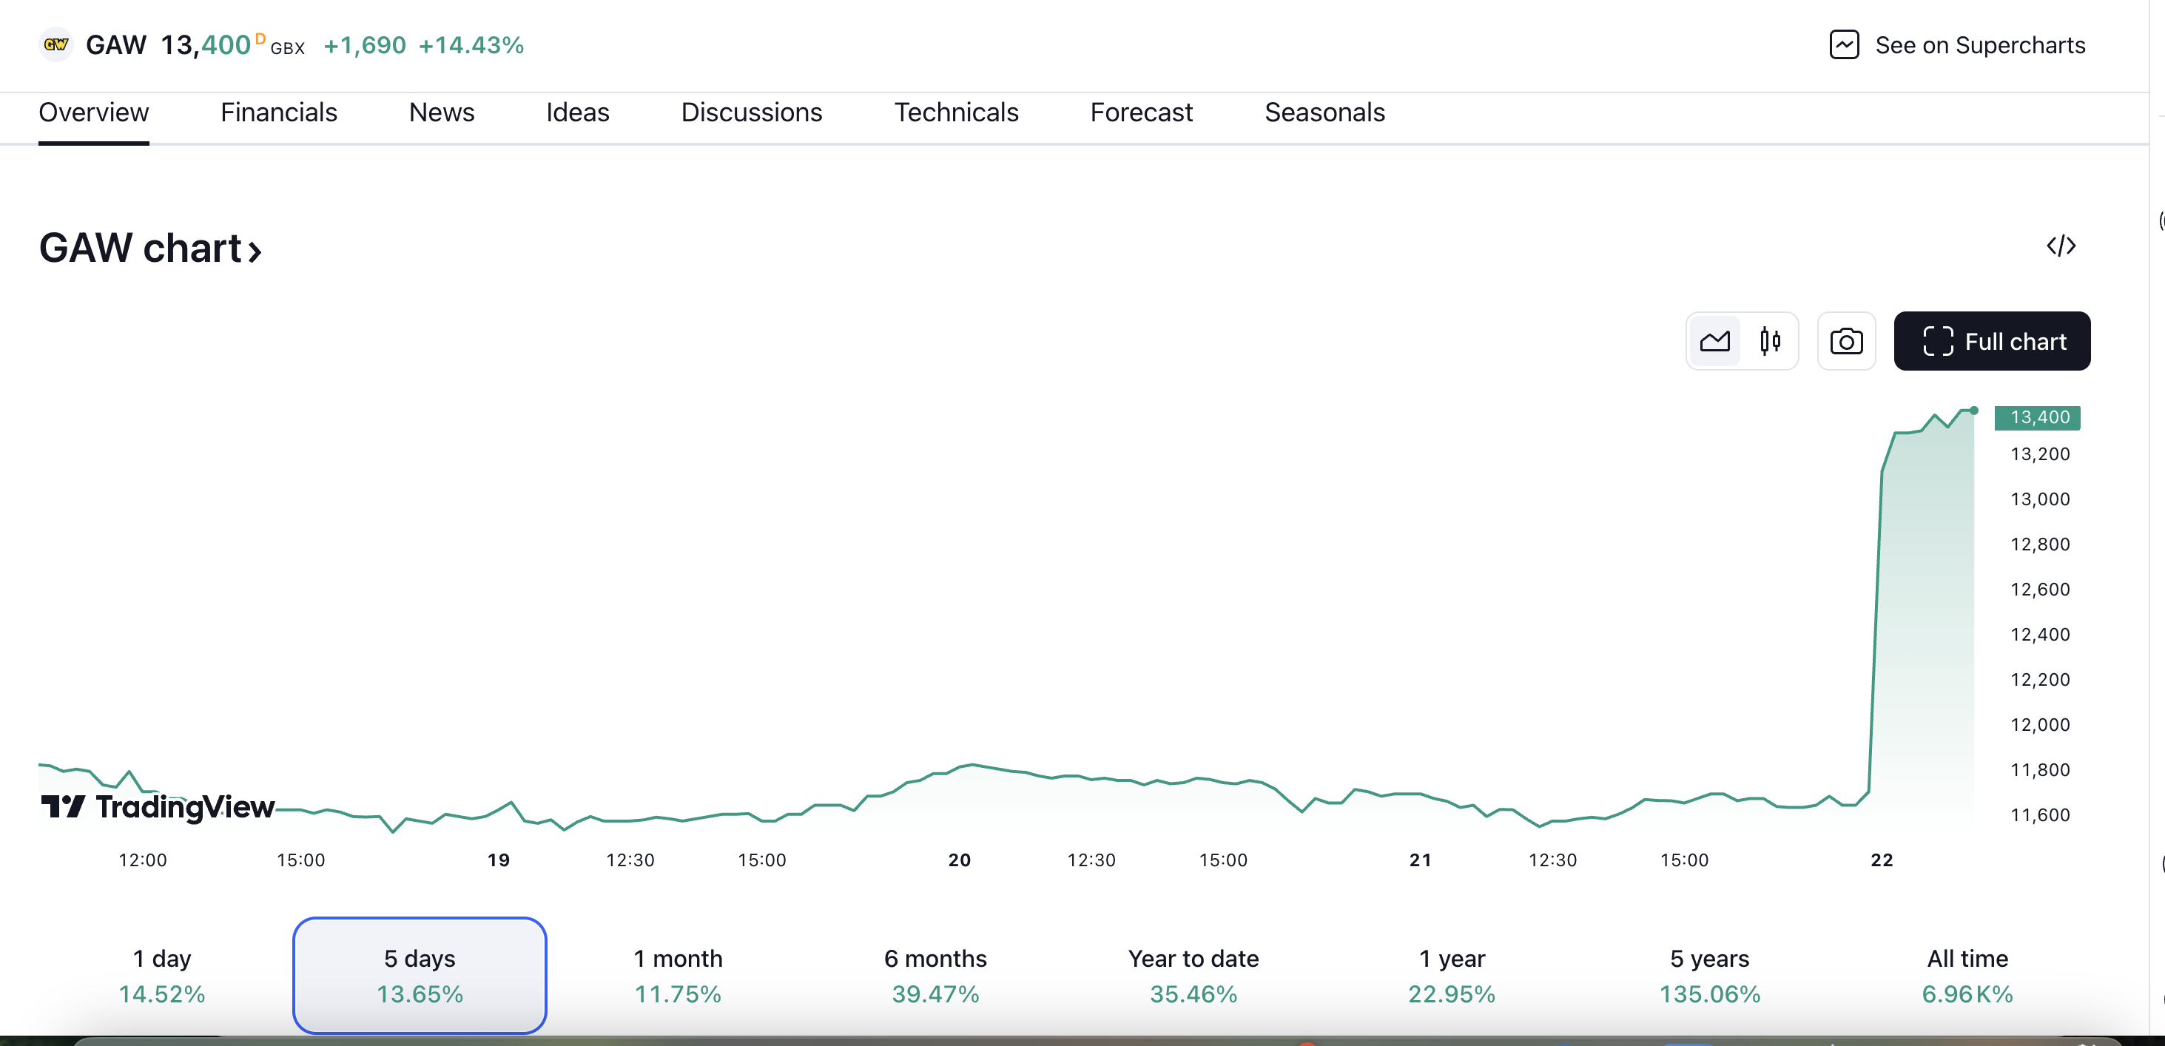Select the 5 years timeframe
2165x1046 pixels.
[1709, 976]
